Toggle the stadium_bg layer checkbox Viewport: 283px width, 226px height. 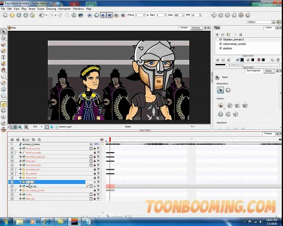pos(12,186)
